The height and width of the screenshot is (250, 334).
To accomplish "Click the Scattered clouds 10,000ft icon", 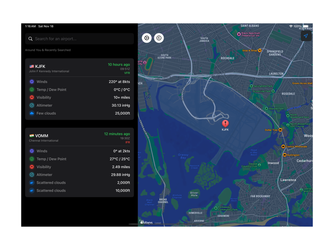I will 32,190.
